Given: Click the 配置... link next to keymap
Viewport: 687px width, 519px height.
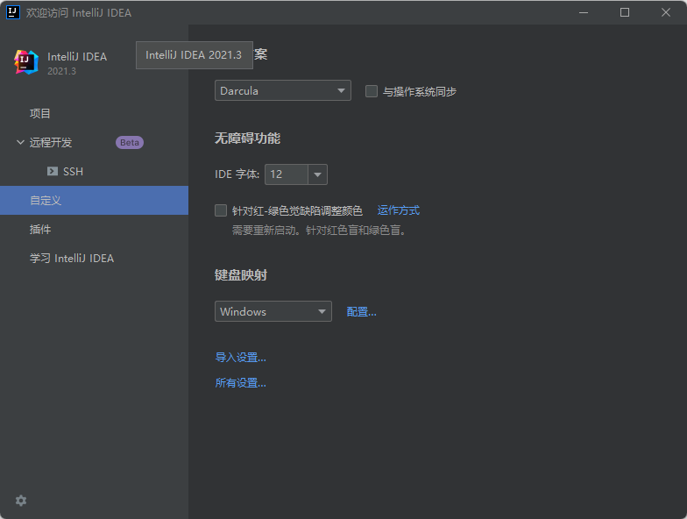Looking at the screenshot, I should (361, 312).
